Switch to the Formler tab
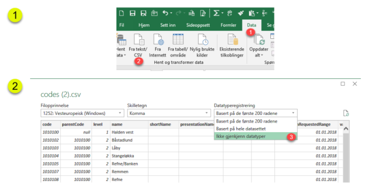The width and height of the screenshot is (391, 190). [x=229, y=25]
